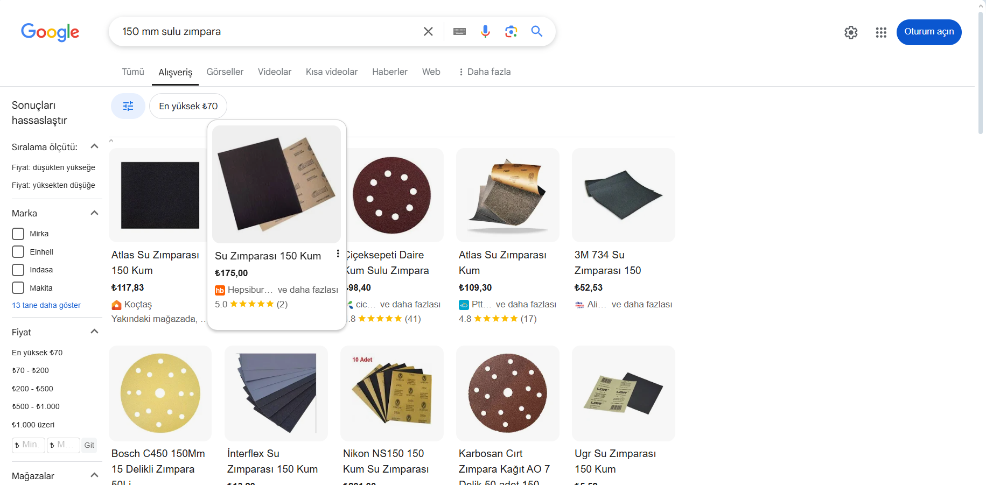Viewport: 986px width, 485px height.
Task: Clear the search box text
Action: coord(428,32)
